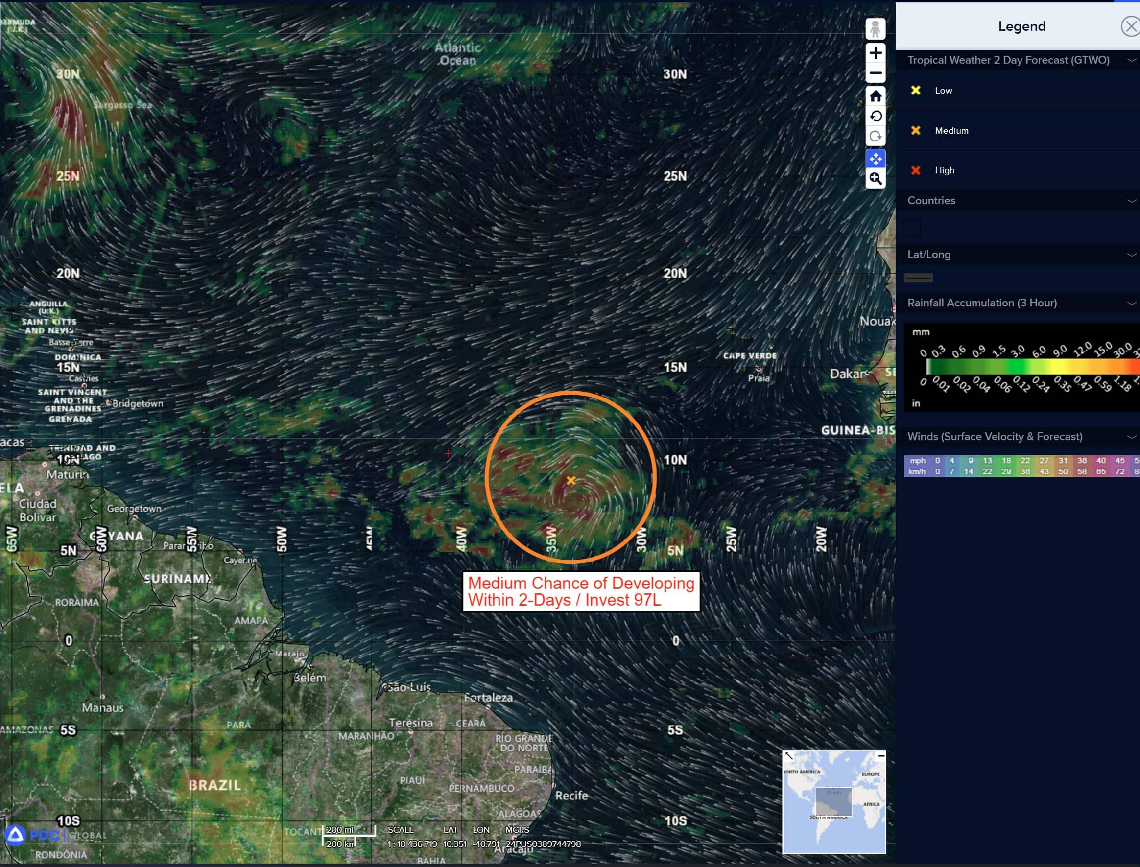
Task: Click the orange X storm marker
Action: (571, 480)
